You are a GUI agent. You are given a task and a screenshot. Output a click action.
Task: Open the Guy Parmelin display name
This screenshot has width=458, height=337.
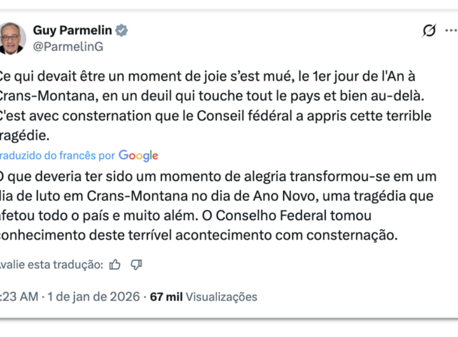[x=72, y=31]
